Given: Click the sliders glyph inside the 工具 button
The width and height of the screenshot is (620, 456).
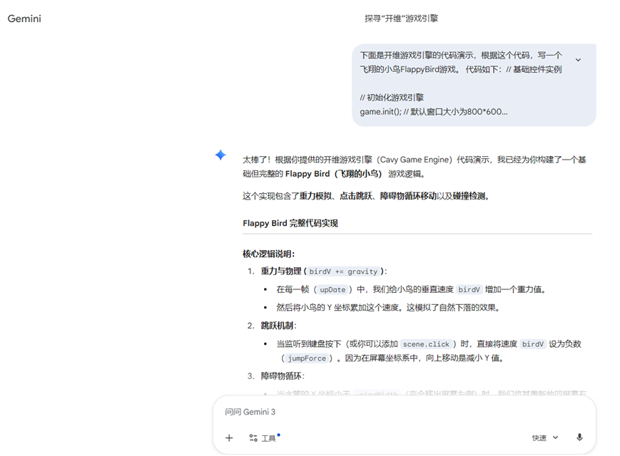Looking at the screenshot, I should coord(254,437).
